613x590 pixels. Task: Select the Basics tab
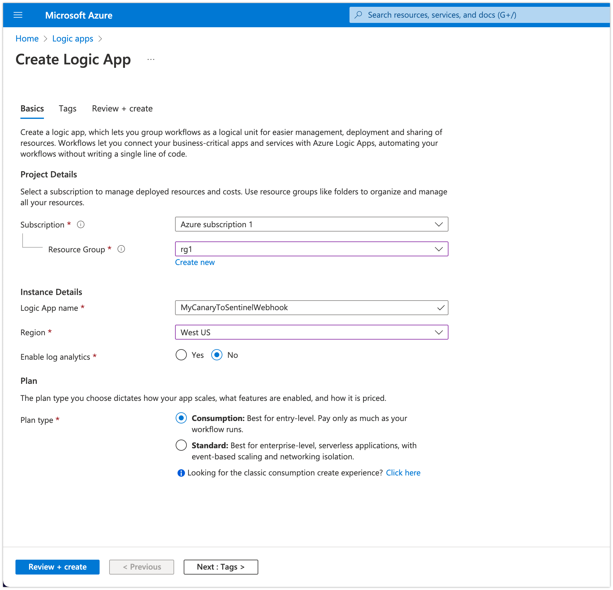coord(32,109)
